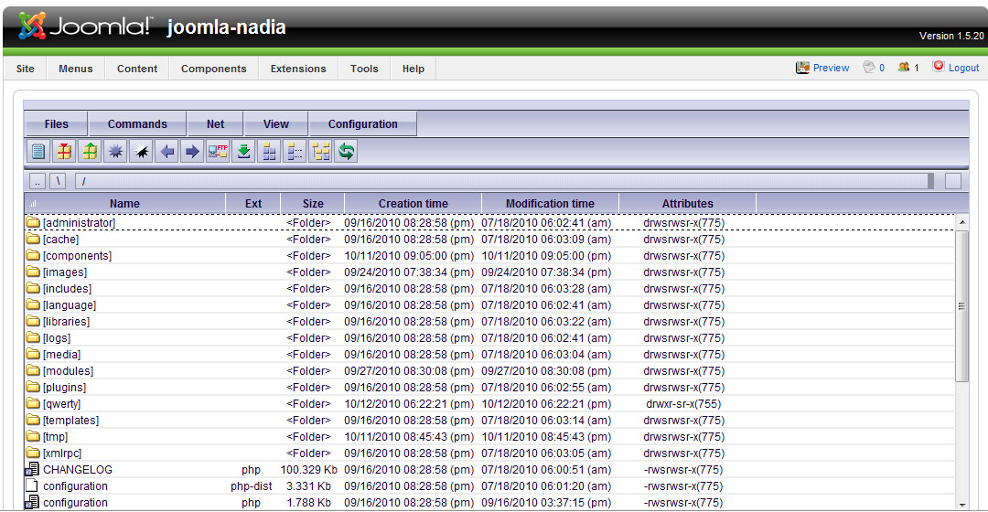Select the [logs] folder row
Viewport: 988px width, 512px height.
click(489, 337)
